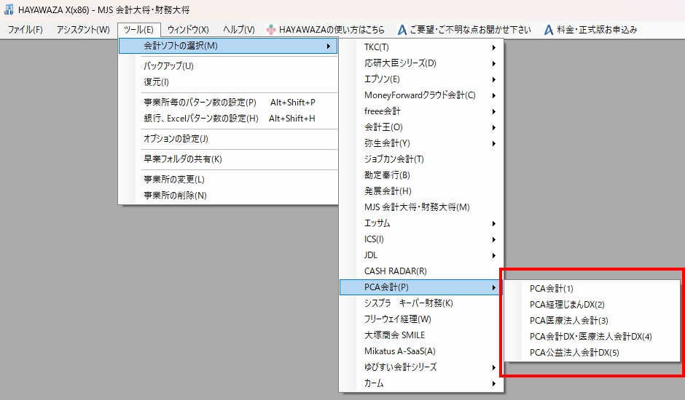Choose バックアップ(U) from the tools menu
The height and width of the screenshot is (400, 685).
228,66
